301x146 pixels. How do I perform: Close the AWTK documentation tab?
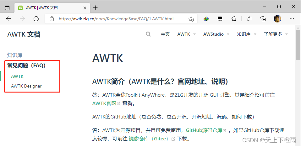[x=85, y=8]
